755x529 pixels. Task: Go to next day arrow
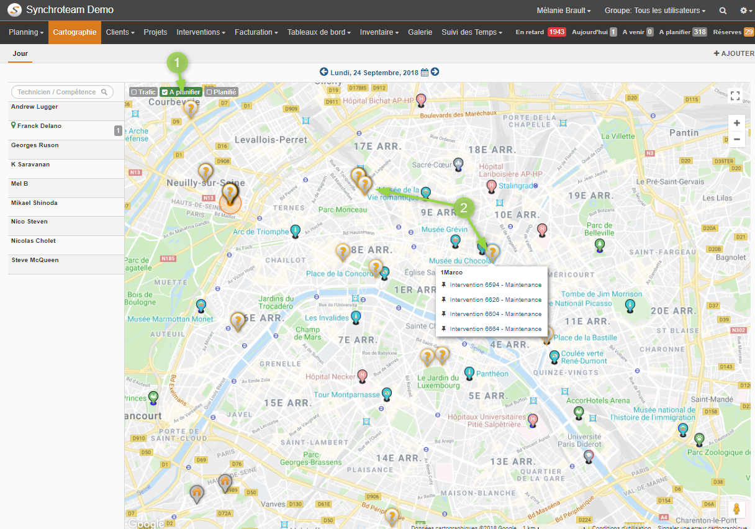[x=435, y=72]
